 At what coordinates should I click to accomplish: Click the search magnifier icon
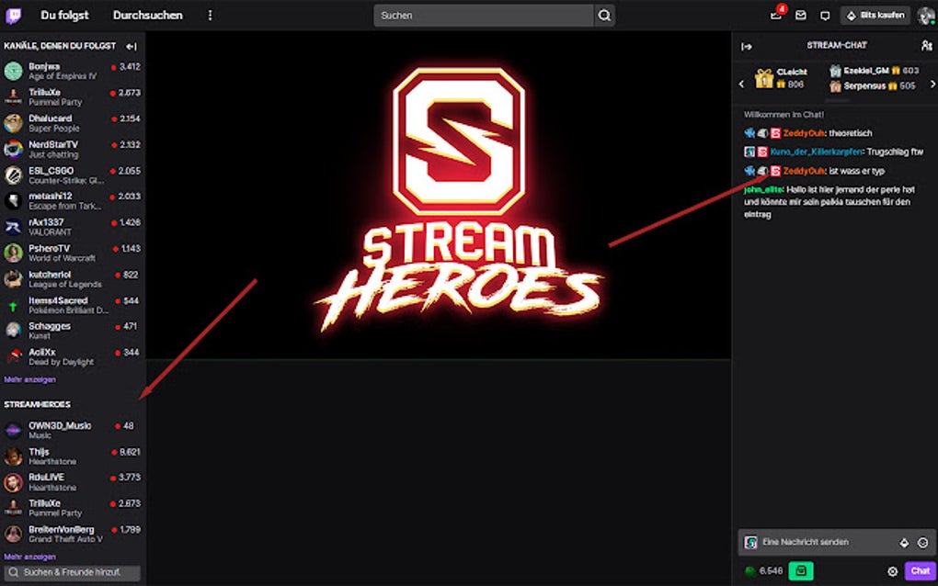point(603,15)
